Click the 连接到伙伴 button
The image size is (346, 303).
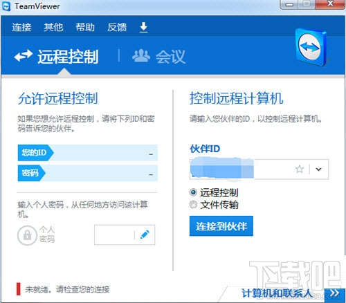point(221,226)
